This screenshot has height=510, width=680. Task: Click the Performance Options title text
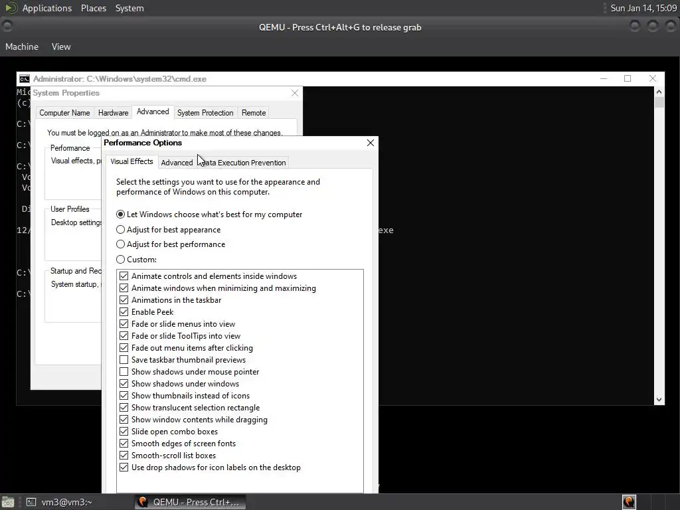[143, 143]
